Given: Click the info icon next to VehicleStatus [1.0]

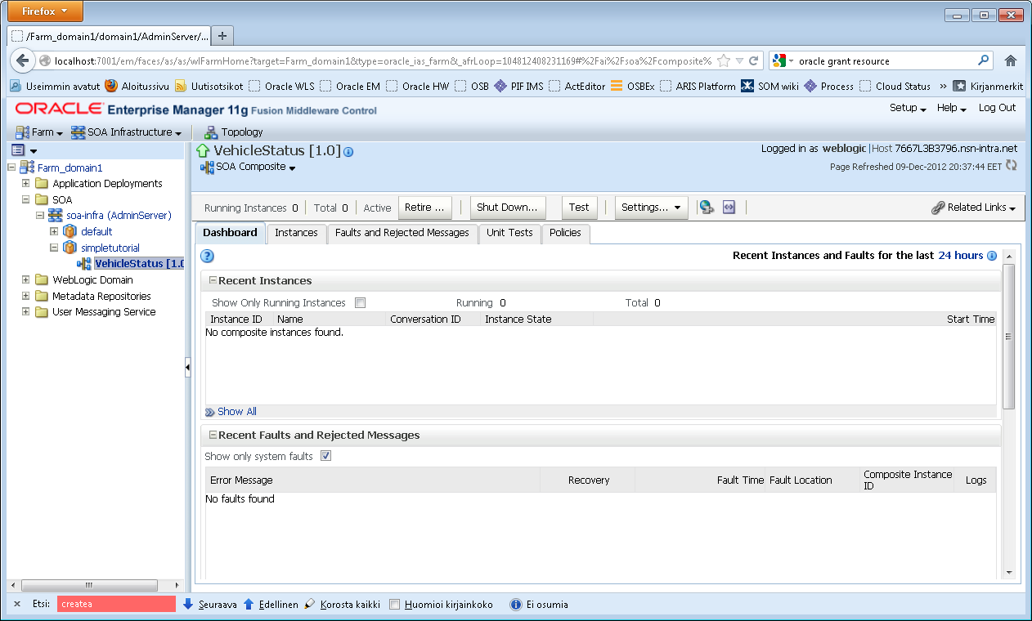Looking at the screenshot, I should click(x=348, y=152).
